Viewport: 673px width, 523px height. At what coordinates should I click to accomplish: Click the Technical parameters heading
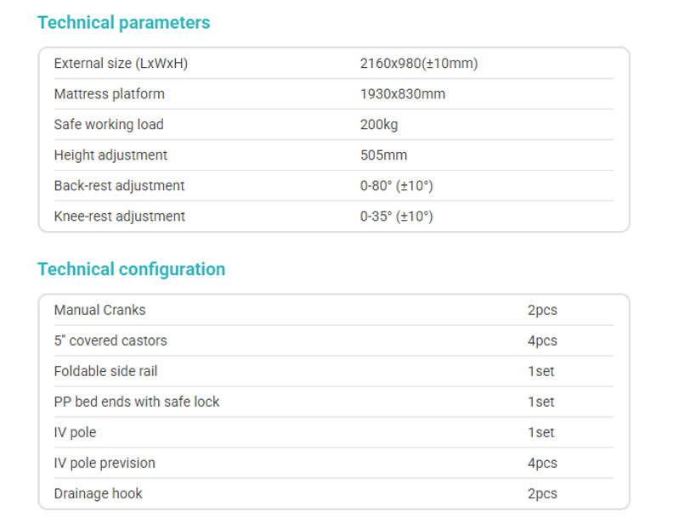(x=123, y=23)
